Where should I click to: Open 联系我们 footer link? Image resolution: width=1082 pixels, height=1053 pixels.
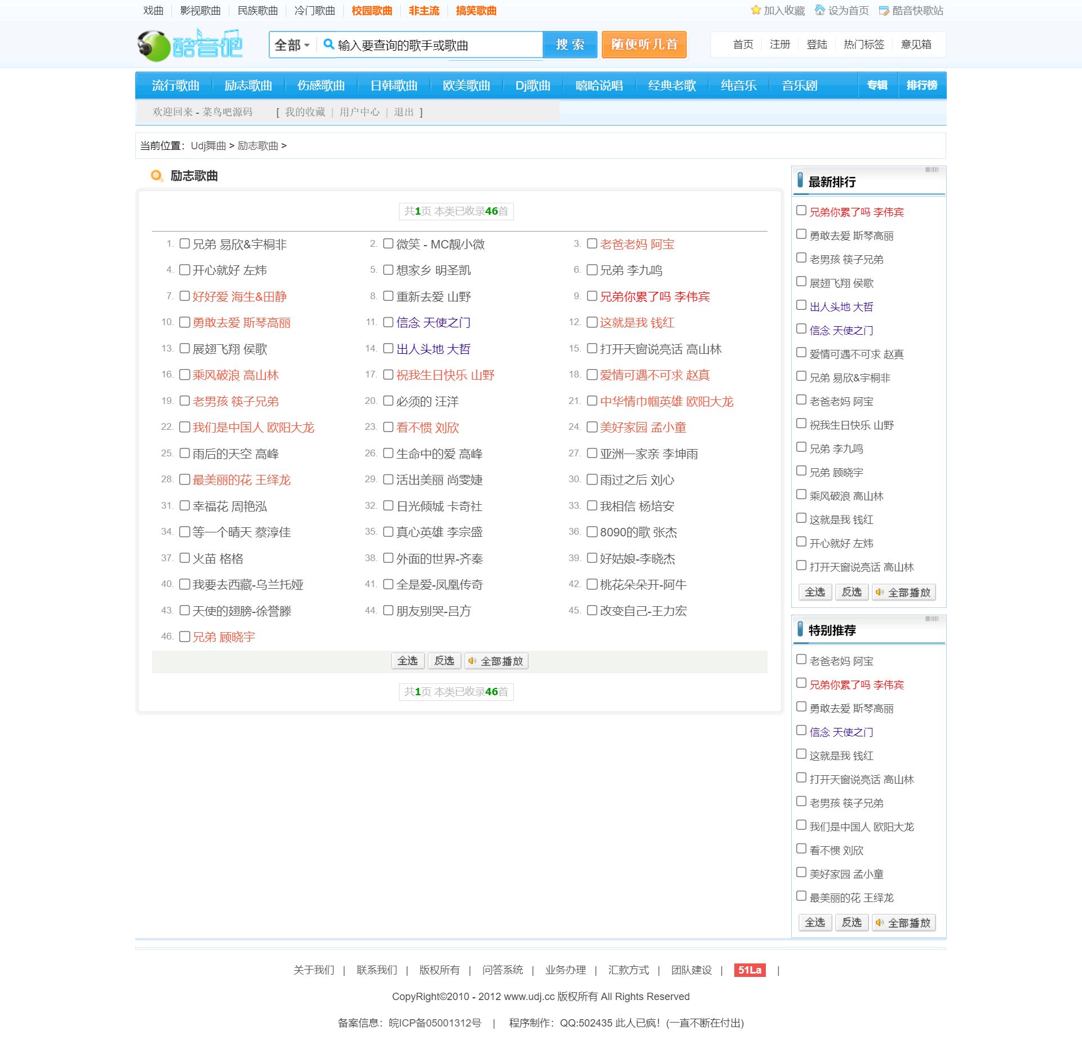point(377,970)
